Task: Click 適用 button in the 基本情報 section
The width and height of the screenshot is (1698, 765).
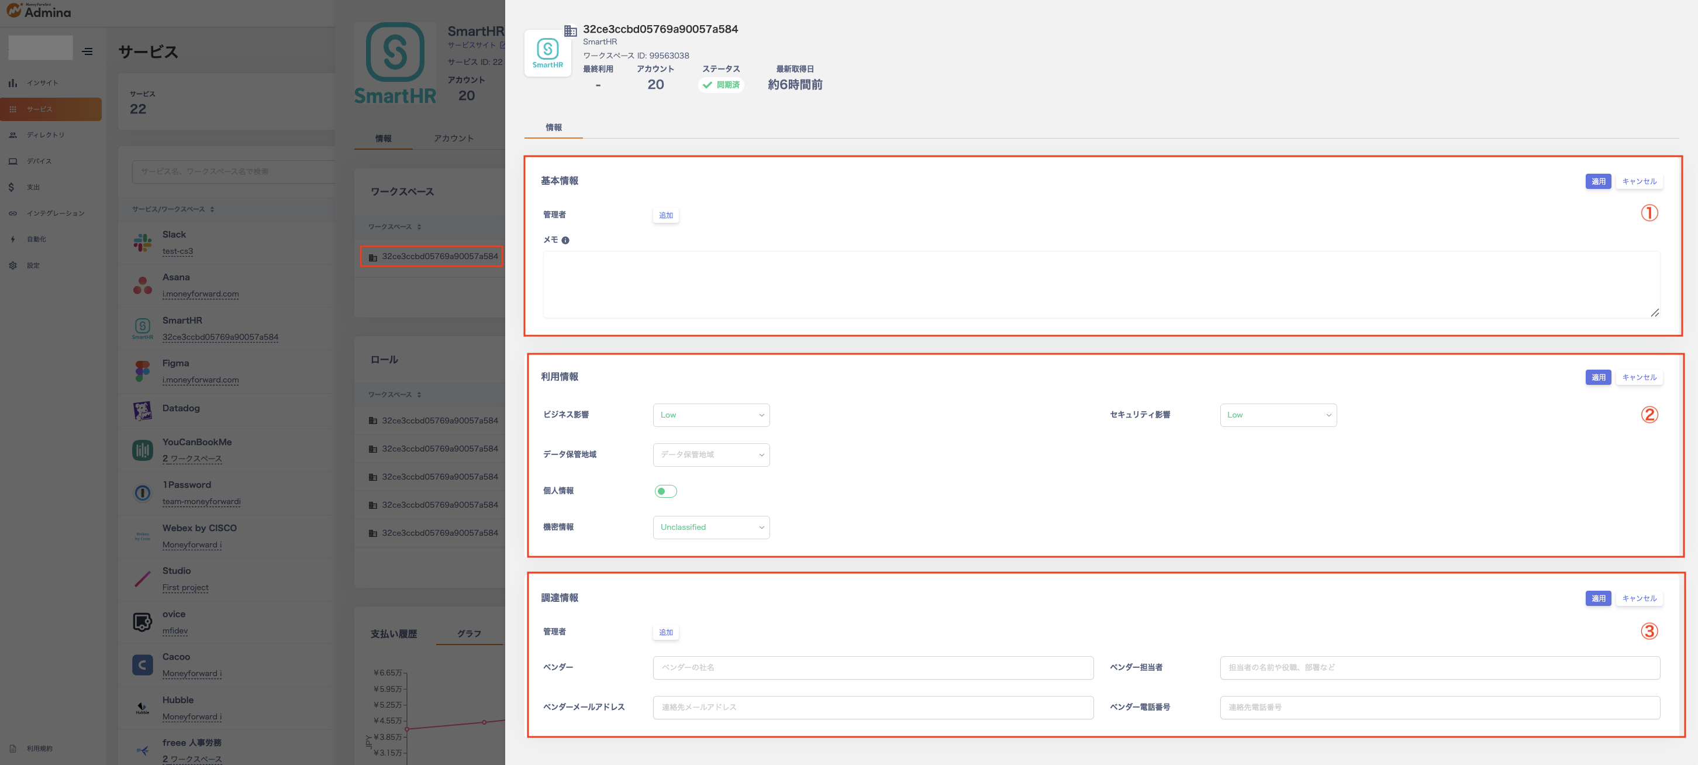Action: click(1597, 181)
